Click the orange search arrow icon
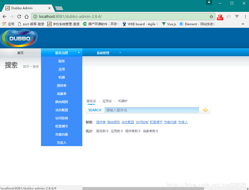 [205, 110]
